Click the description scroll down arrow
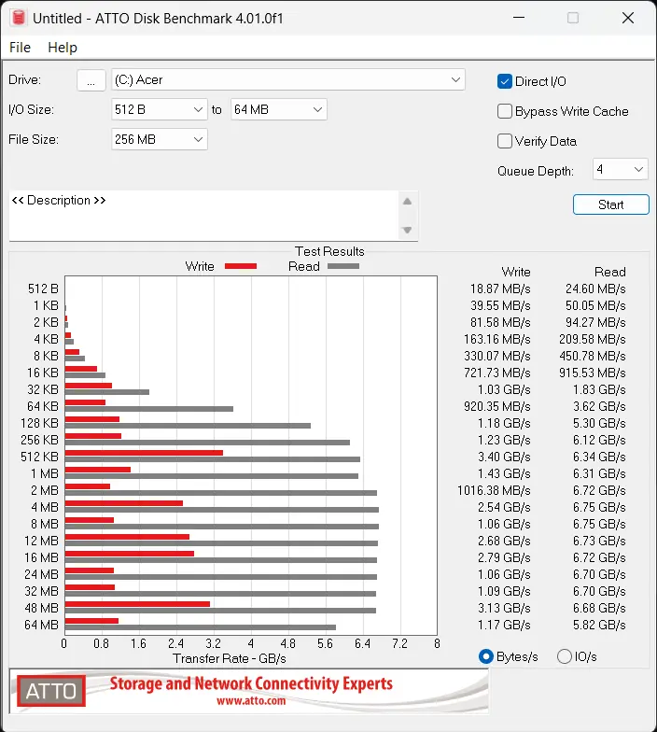The width and height of the screenshot is (657, 732). 407,230
